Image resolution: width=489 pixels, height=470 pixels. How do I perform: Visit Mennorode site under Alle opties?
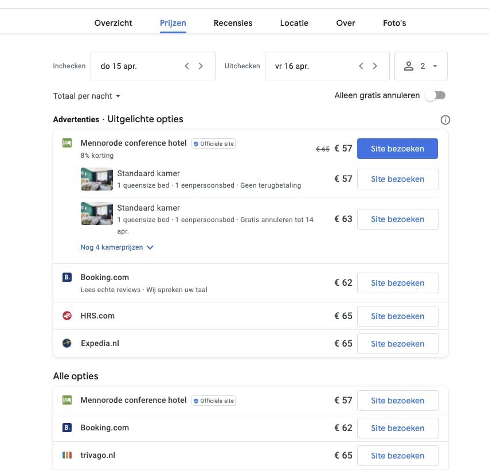398,401
